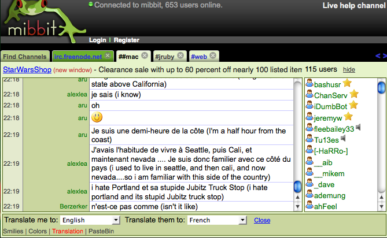Close the #web tab

tap(213, 55)
